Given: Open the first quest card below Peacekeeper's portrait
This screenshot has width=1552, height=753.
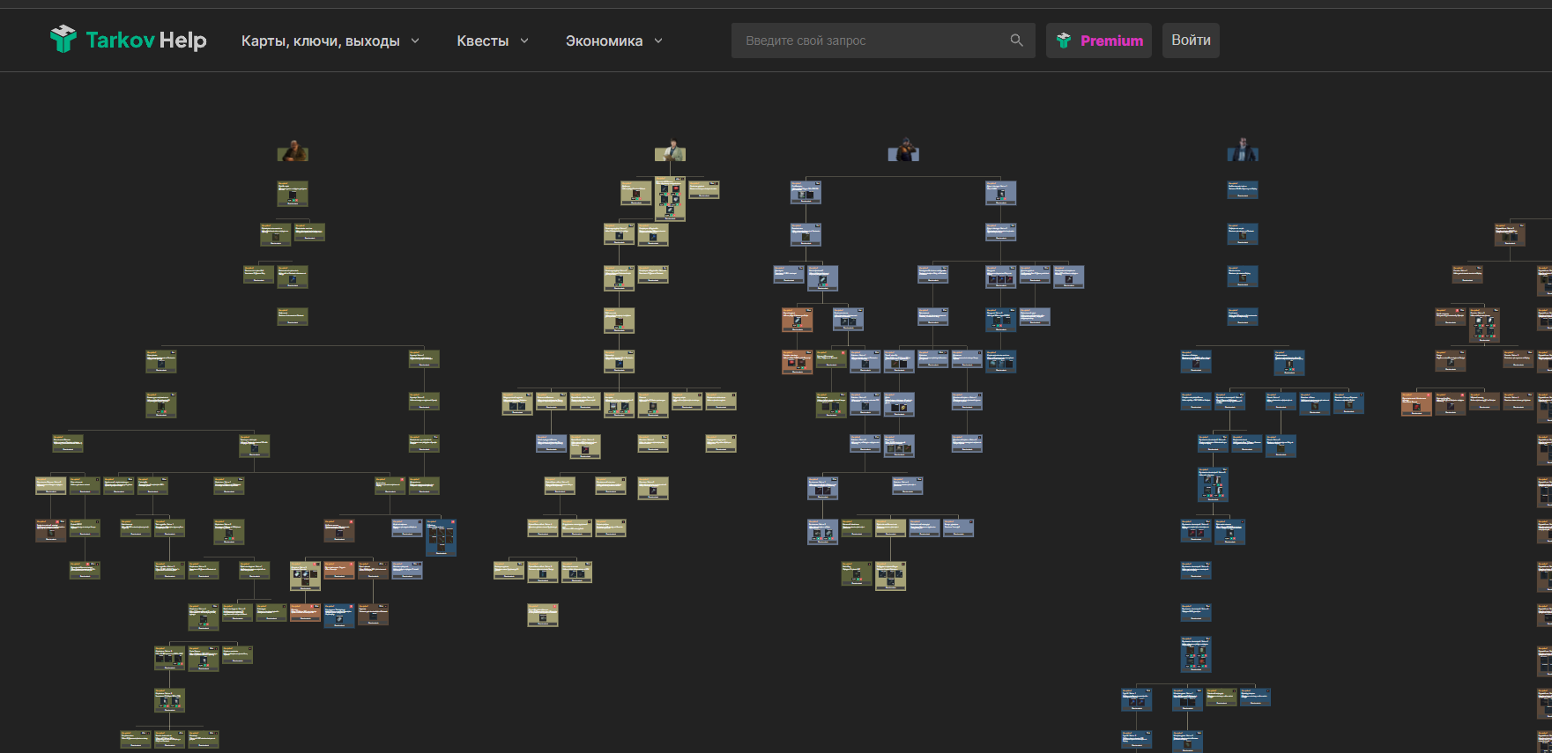Looking at the screenshot, I should pos(1243,190).
